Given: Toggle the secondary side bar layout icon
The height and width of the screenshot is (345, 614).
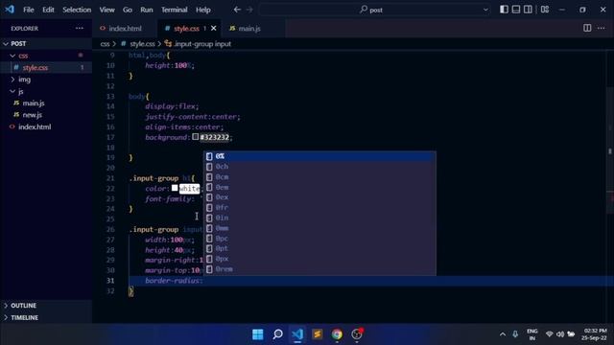Looking at the screenshot, I should (x=528, y=10).
